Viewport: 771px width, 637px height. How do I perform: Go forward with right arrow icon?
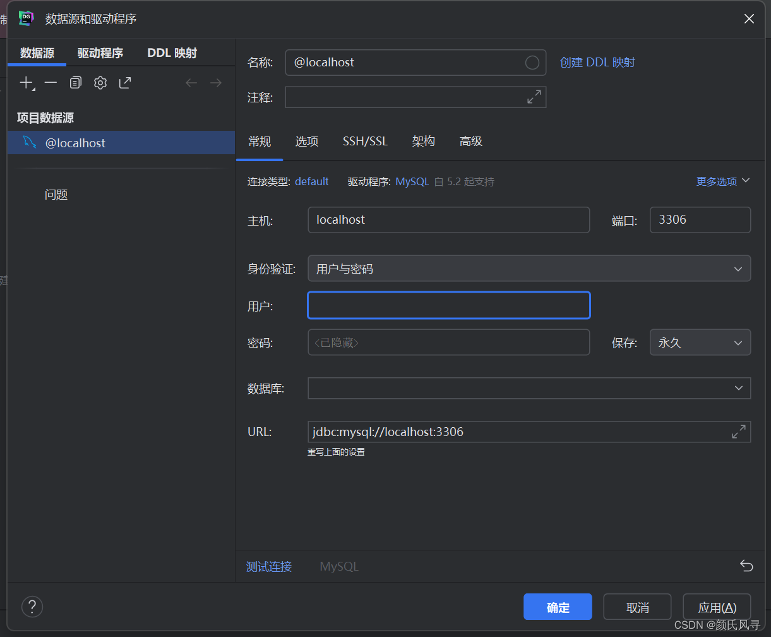coord(216,83)
